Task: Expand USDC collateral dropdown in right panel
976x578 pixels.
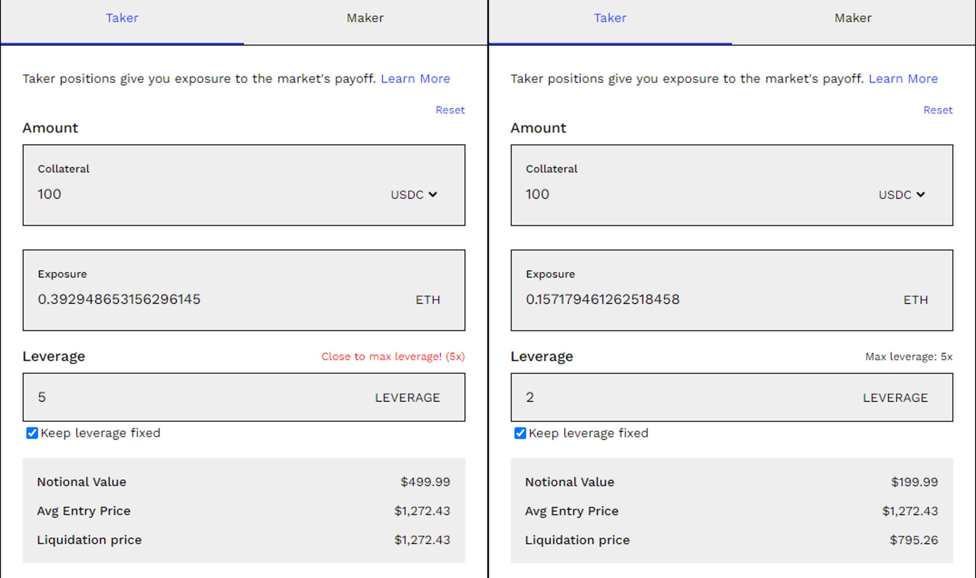Action: pyautogui.click(x=902, y=194)
